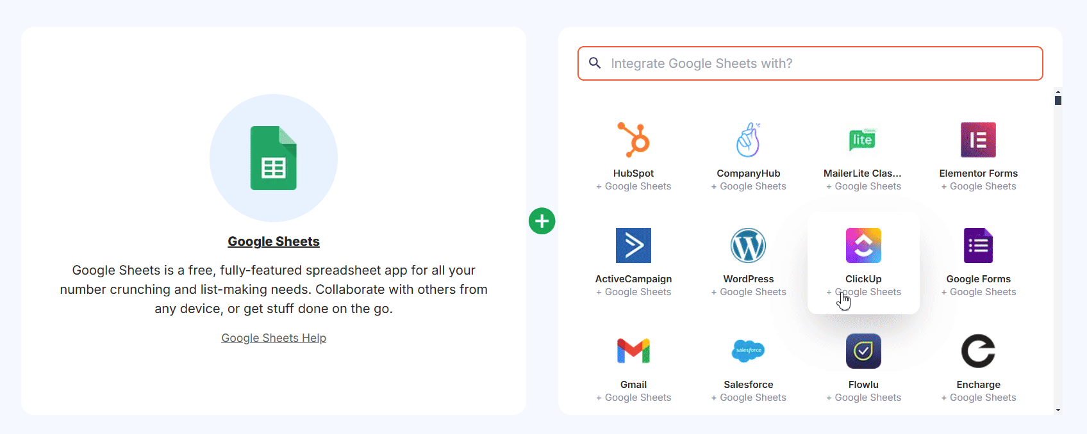Click the Google Sheets title link
Viewport: 1087px width, 434px height.
point(274,241)
